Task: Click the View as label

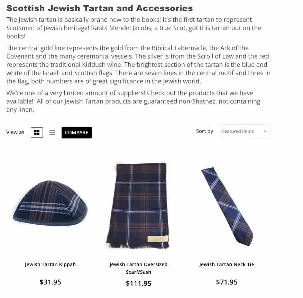Action: tap(15, 132)
